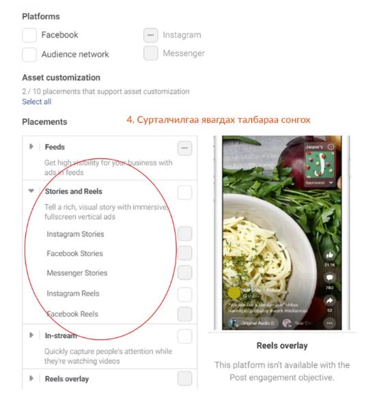The width and height of the screenshot is (388, 407).
Task: Click the info icon next to Jasper's
Action: pyautogui.click(x=331, y=147)
